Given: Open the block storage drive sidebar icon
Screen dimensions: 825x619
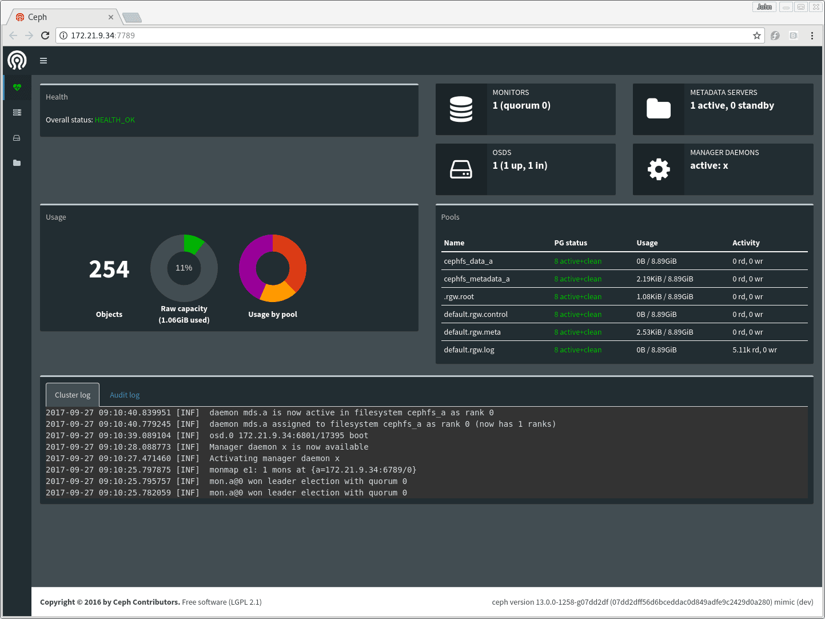Looking at the screenshot, I should (17, 138).
